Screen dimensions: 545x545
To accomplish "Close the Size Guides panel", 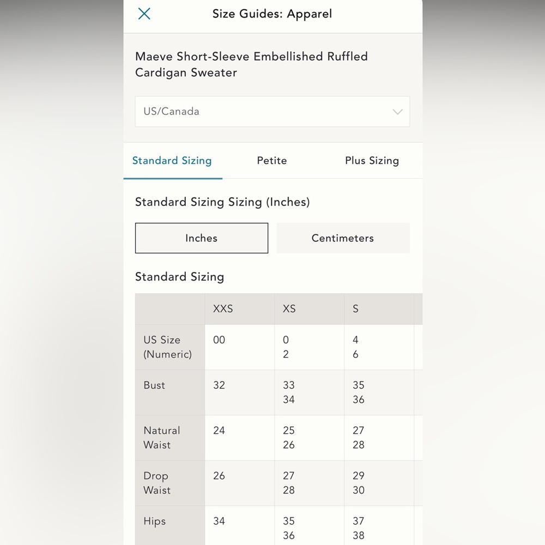I will coord(144,14).
